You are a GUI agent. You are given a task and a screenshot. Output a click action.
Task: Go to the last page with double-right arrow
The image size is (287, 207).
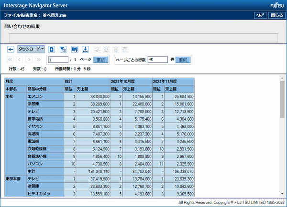click(x=38, y=60)
